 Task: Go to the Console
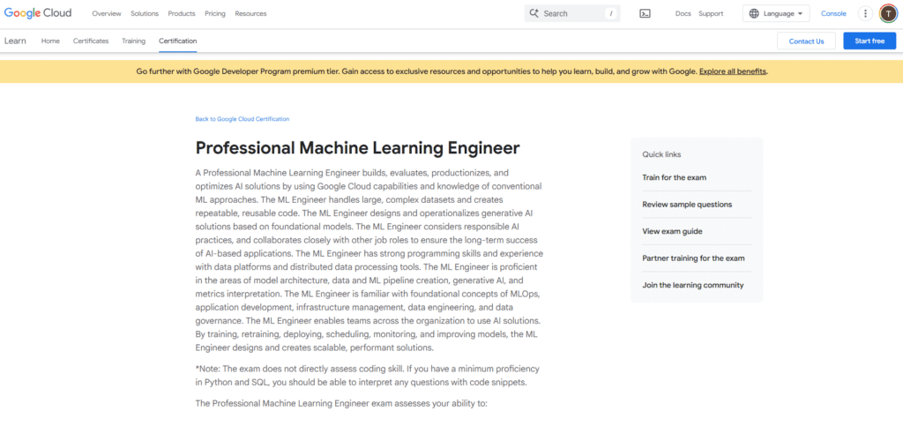833,14
